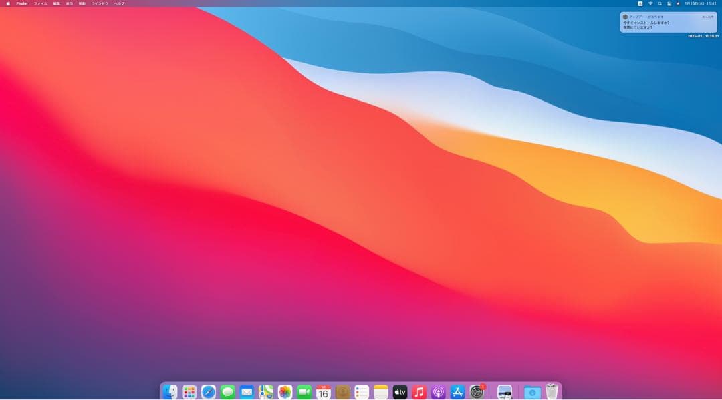The width and height of the screenshot is (722, 400).
Task: Launch the Apple TV app
Action: coord(398,393)
